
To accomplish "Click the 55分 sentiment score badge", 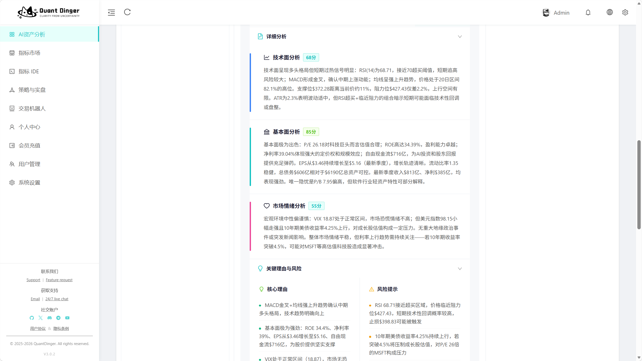I will tap(316, 206).
